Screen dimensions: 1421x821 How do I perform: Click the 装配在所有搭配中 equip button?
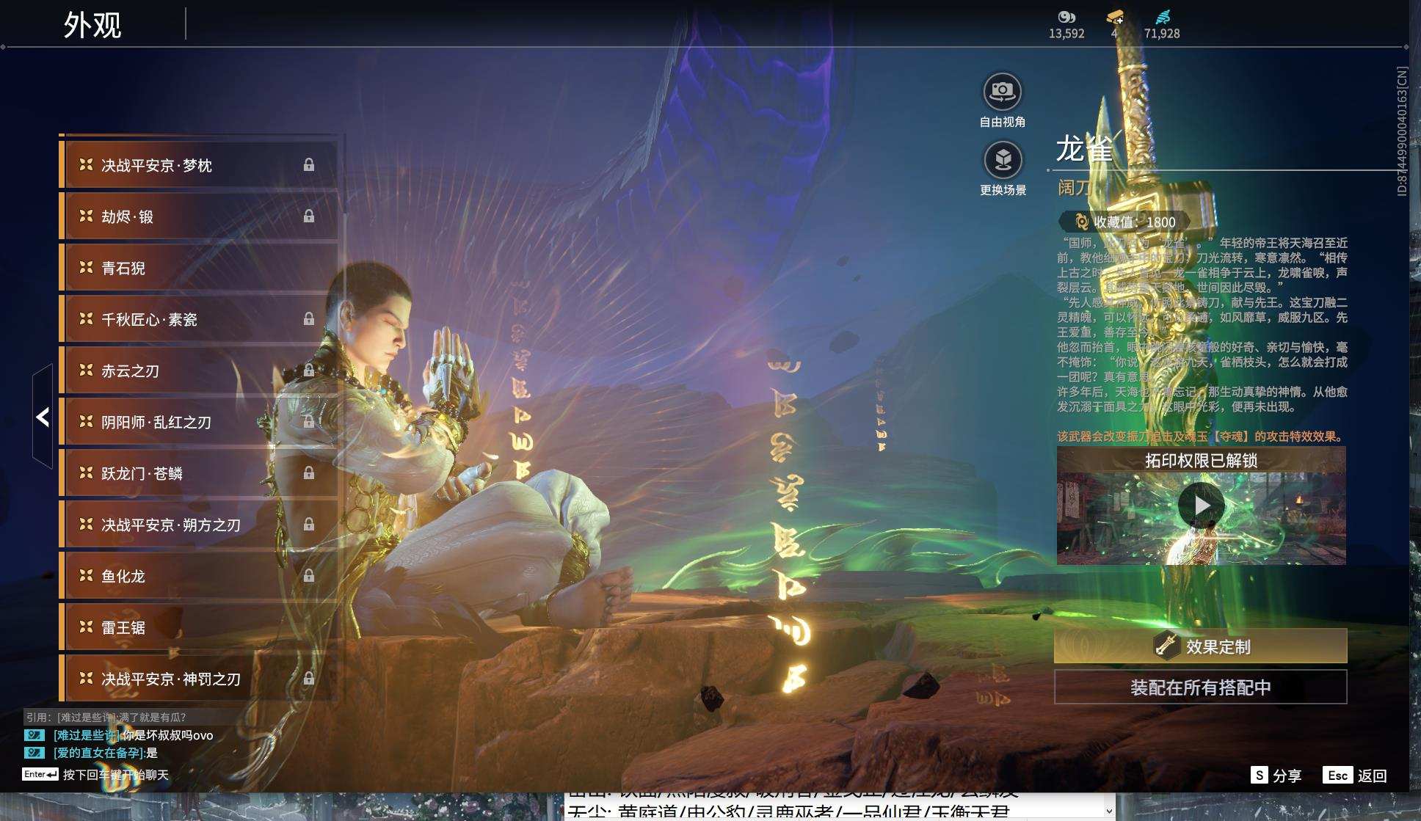1201,687
